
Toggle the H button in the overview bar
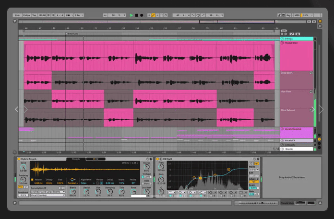tap(309, 22)
